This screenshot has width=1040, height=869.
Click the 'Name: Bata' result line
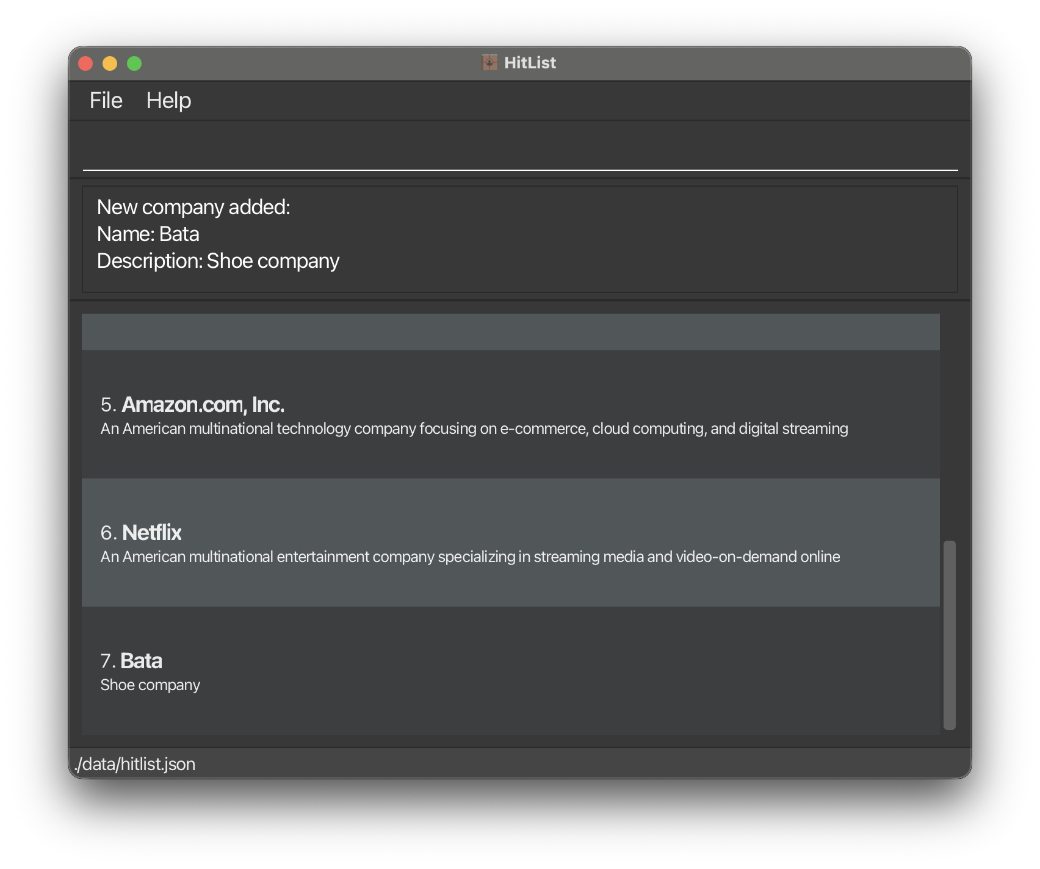tap(148, 234)
